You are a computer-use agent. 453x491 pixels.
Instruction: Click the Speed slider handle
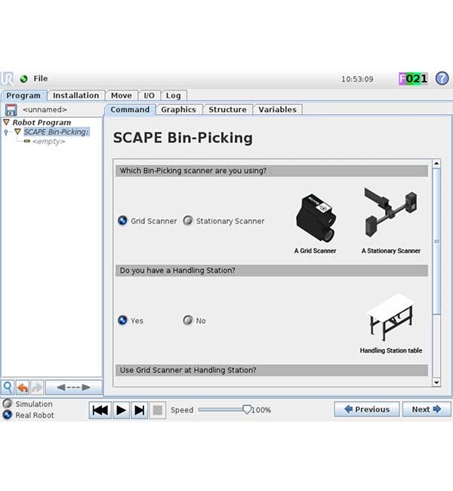247,409
